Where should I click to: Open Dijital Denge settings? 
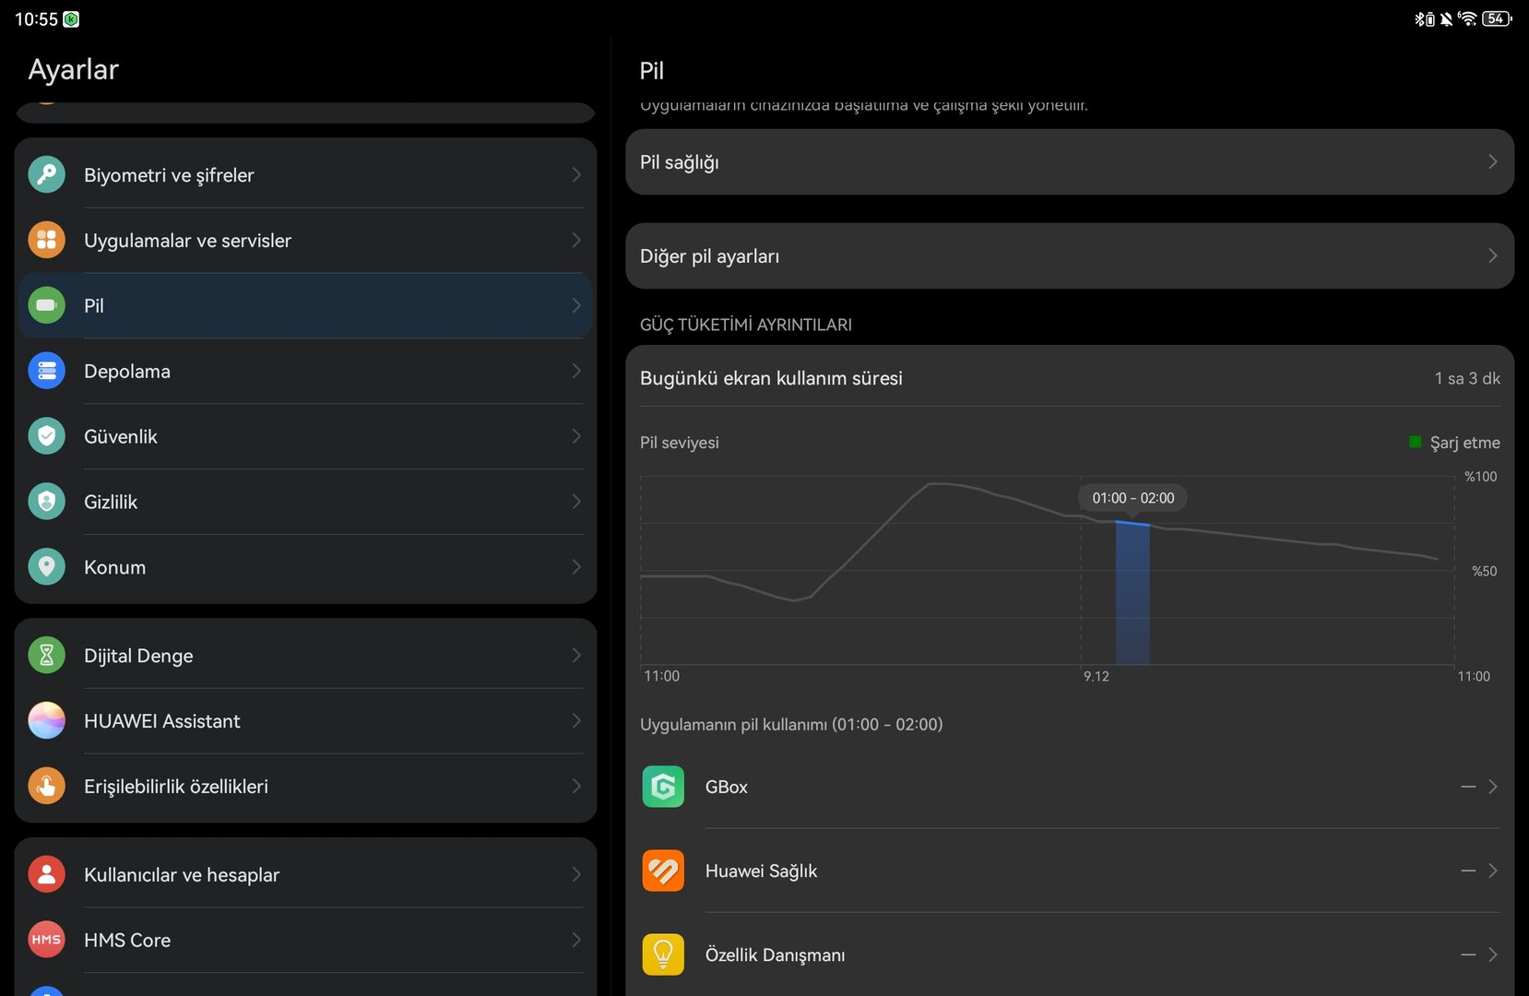(x=305, y=655)
